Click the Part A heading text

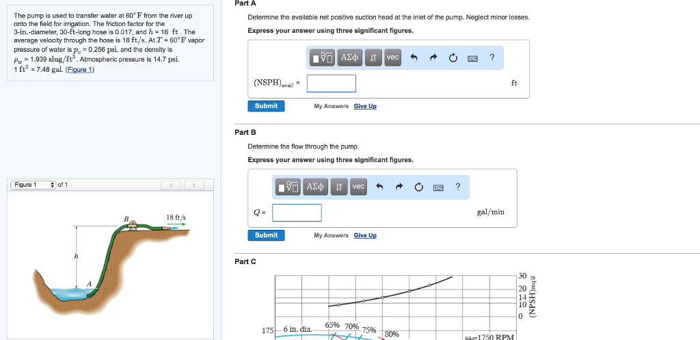tap(245, 3)
